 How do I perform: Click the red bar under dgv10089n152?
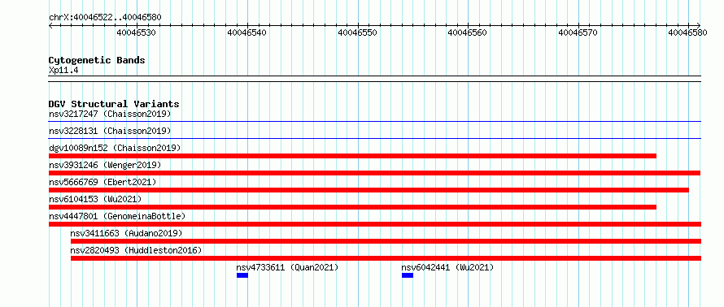click(x=352, y=156)
